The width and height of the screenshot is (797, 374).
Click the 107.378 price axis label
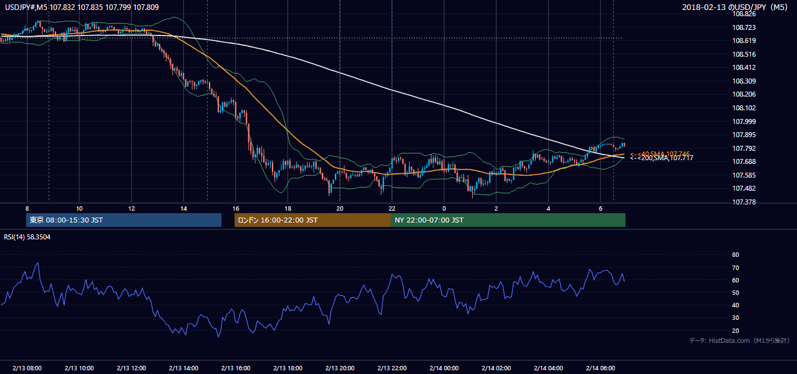[744, 202]
